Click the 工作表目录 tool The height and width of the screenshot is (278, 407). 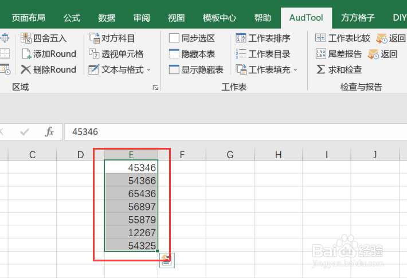click(263, 54)
